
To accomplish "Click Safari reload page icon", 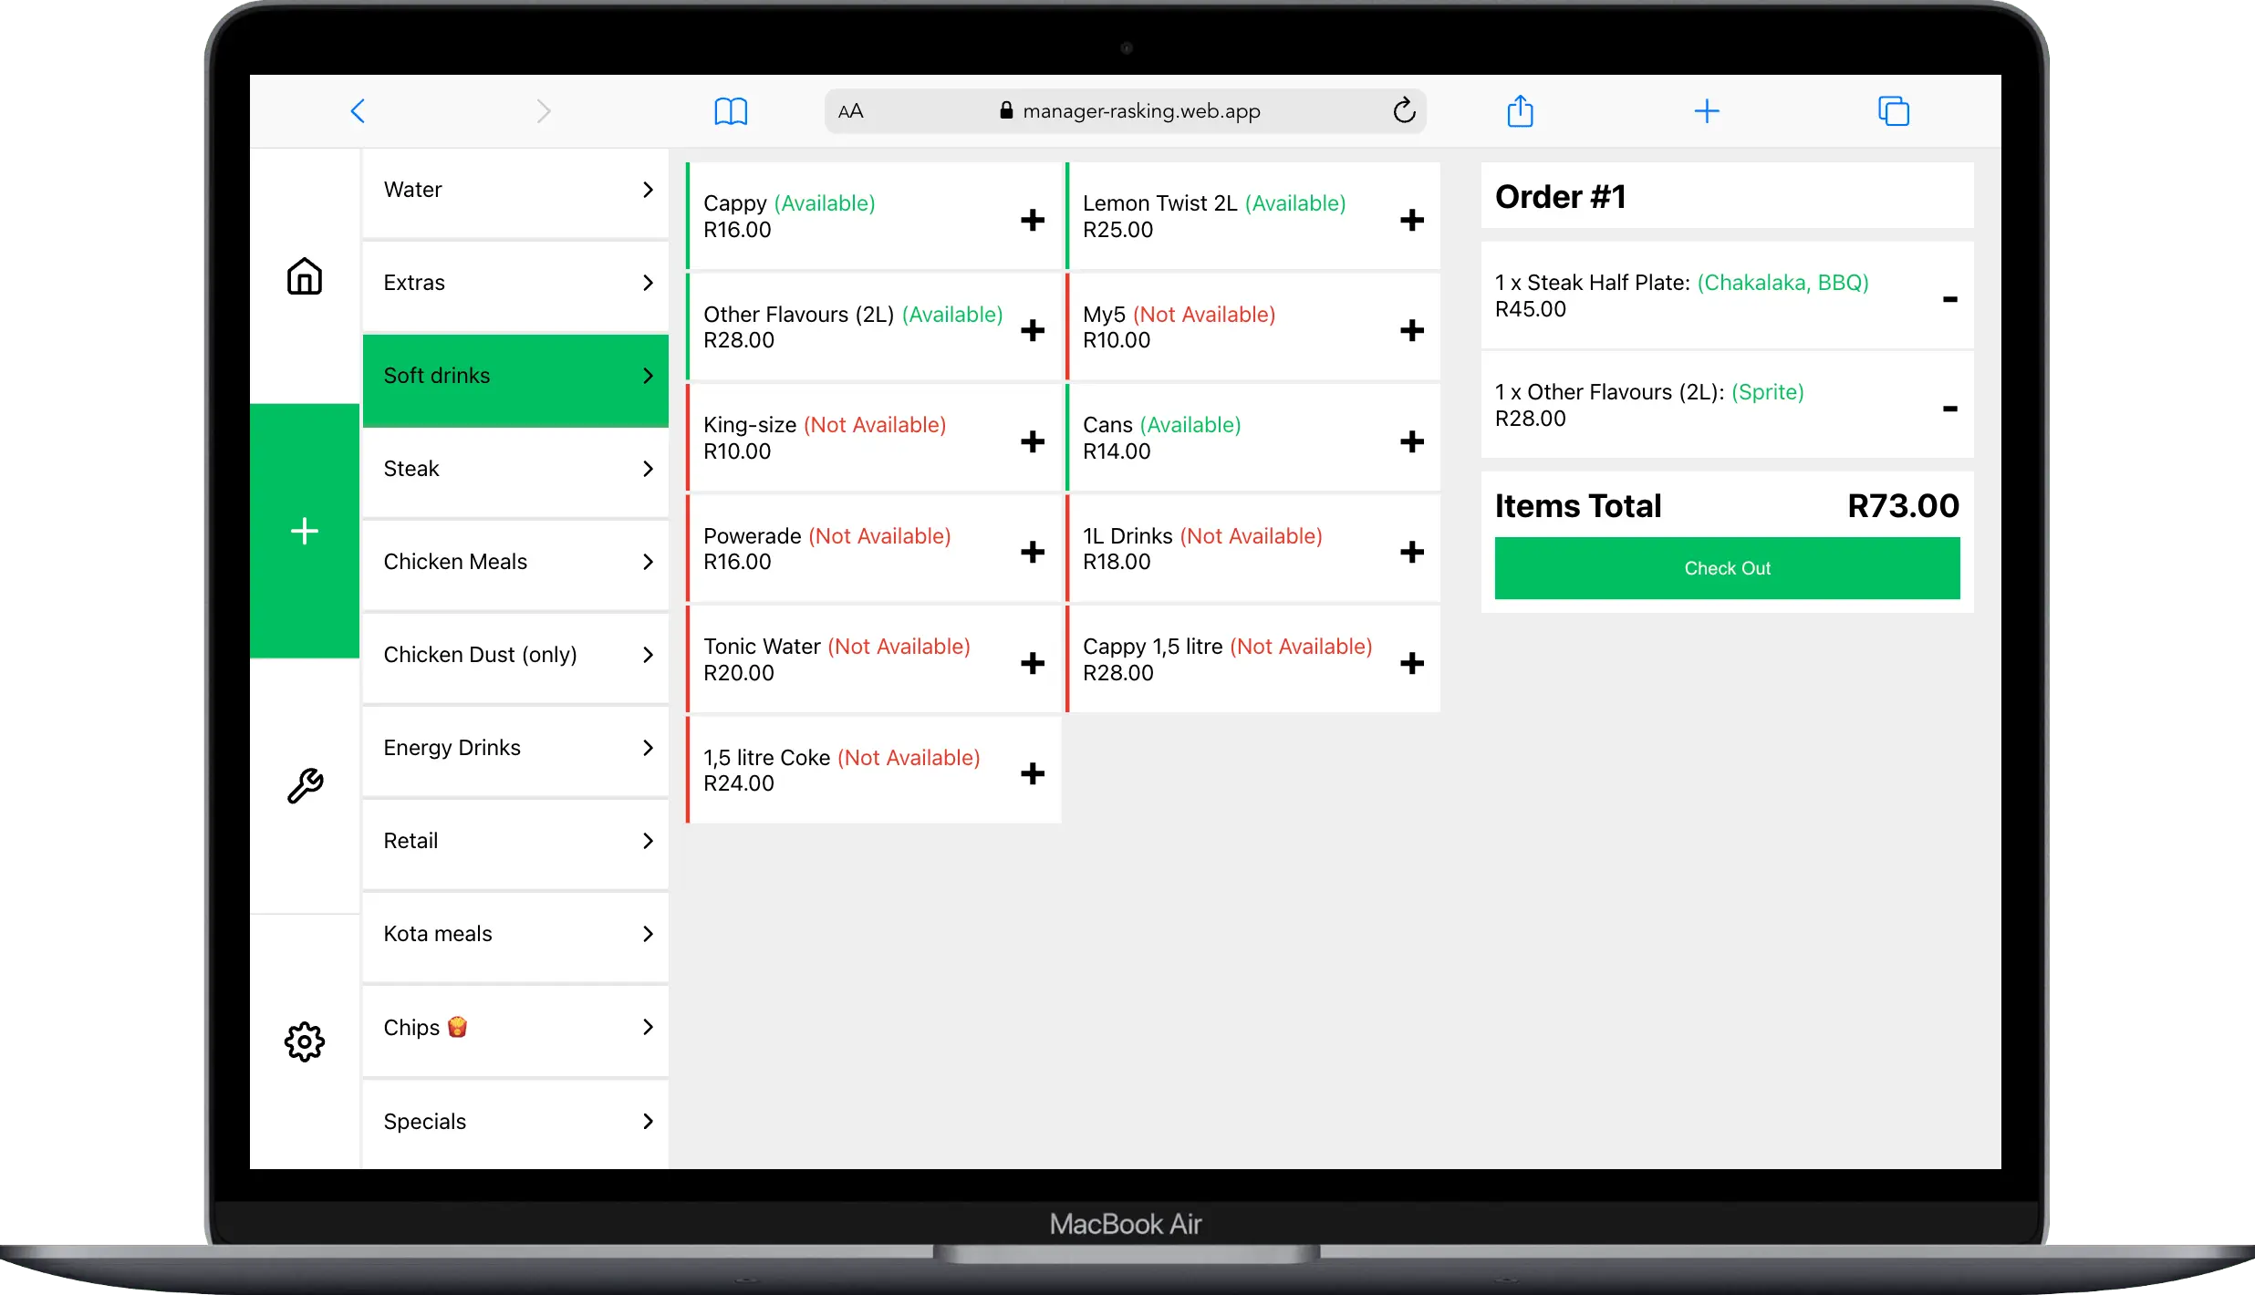I will pyautogui.click(x=1404, y=111).
